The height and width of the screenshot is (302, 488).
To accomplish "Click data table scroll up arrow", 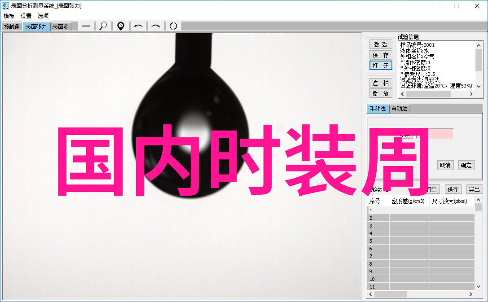I will point(479,200).
